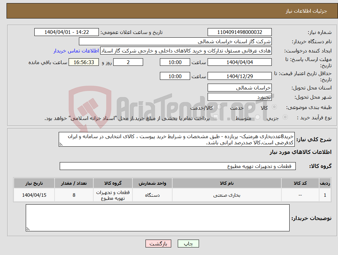This screenshot has width=338, height=255.
Task: Click the بخاری صنعتی item name cell
Action: click(x=226, y=195)
